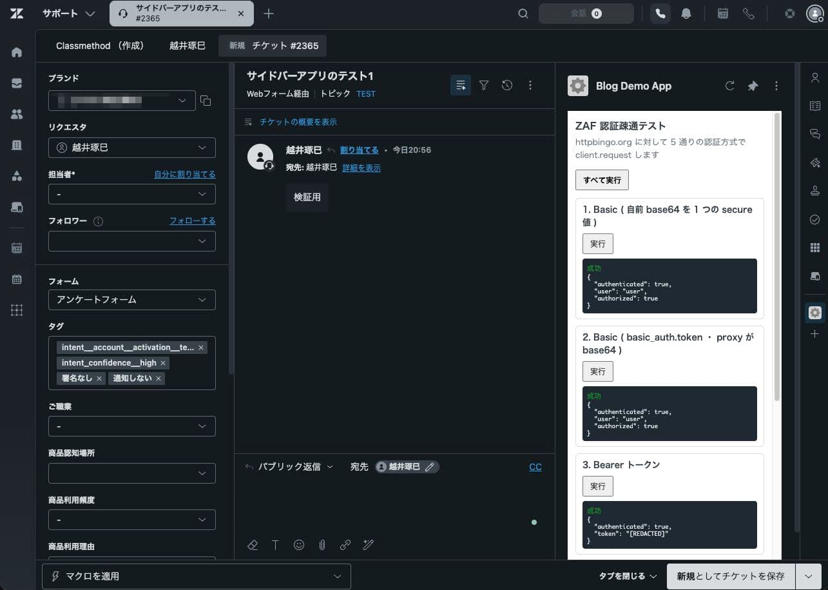The width and height of the screenshot is (828, 590).
Task: Open the conversation filter funnel icon
Action: click(x=484, y=85)
